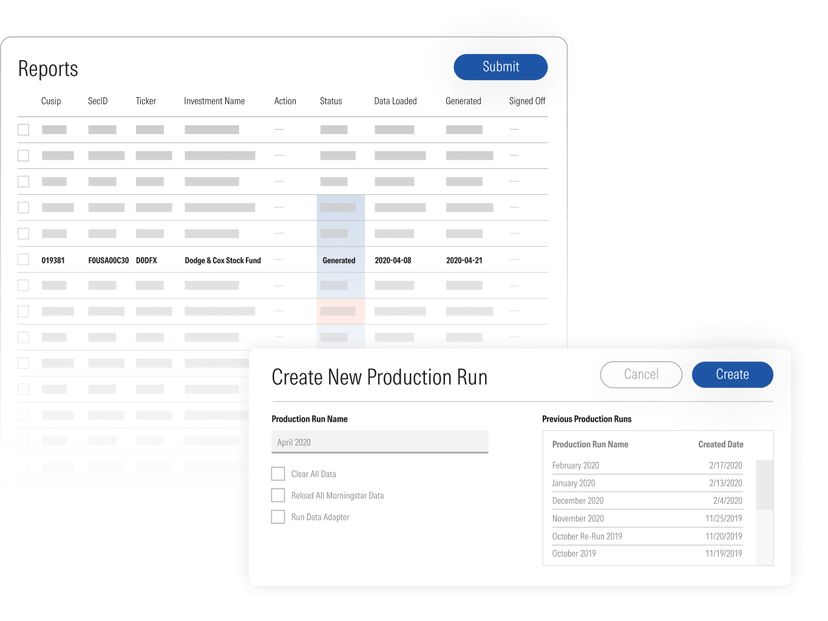This screenshot has height=621, width=828.
Task: Click the Submit button in Reports
Action: [x=500, y=67]
